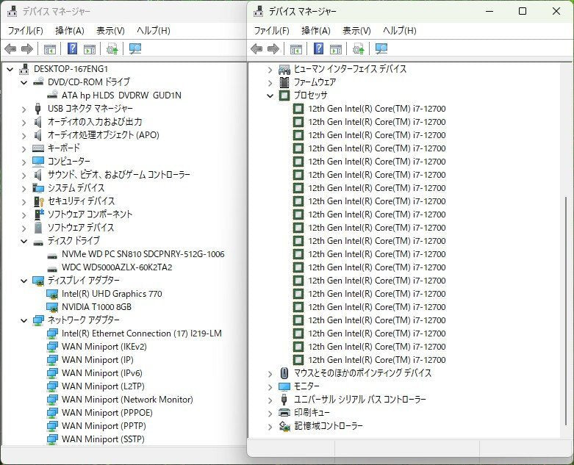Screen dimensions: 574x465
Task: Select WDC WD5000AZLX-60K2TA2 disk entry
Action: pos(117,267)
